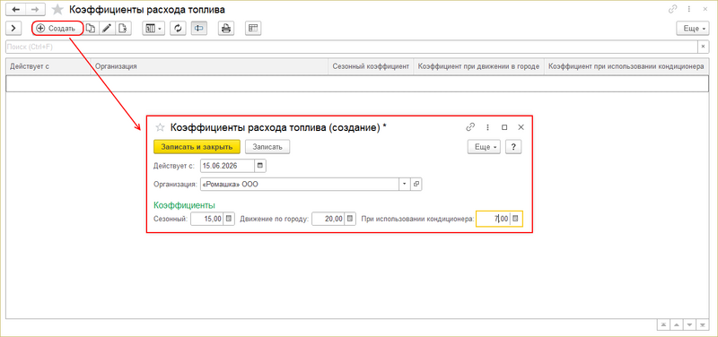Refresh the list with the circular arrows icon

[178, 29]
